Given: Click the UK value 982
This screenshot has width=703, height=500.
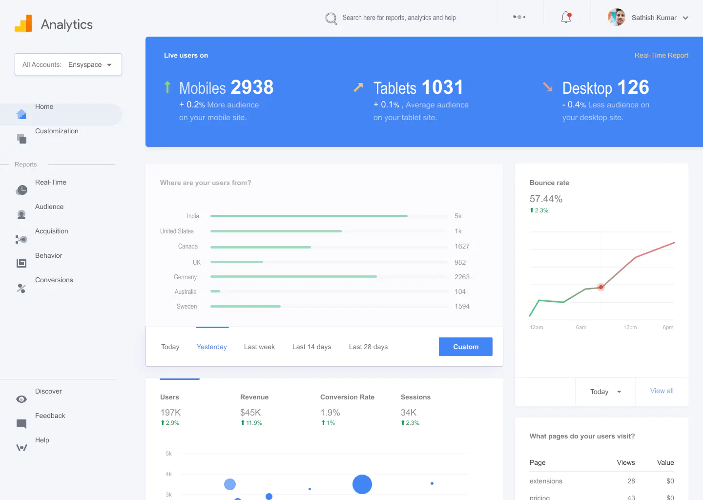Looking at the screenshot, I should (x=460, y=262).
